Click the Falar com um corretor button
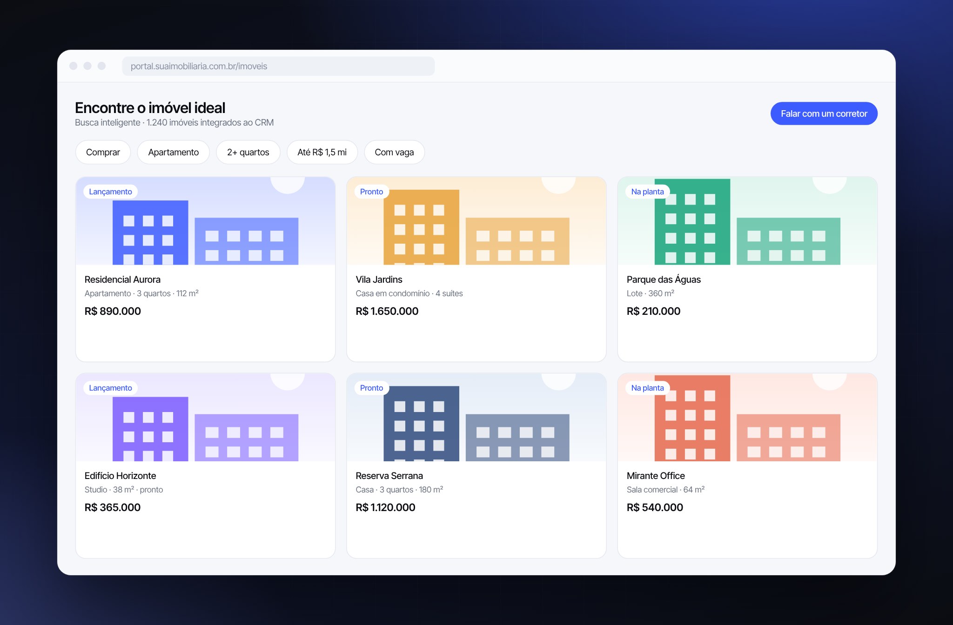953x625 pixels. pyautogui.click(x=824, y=113)
